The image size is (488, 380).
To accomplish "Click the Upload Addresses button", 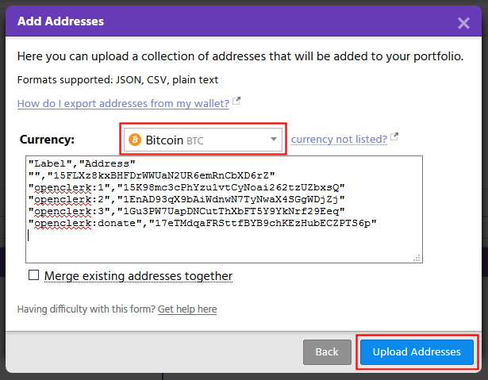I will (x=417, y=351).
